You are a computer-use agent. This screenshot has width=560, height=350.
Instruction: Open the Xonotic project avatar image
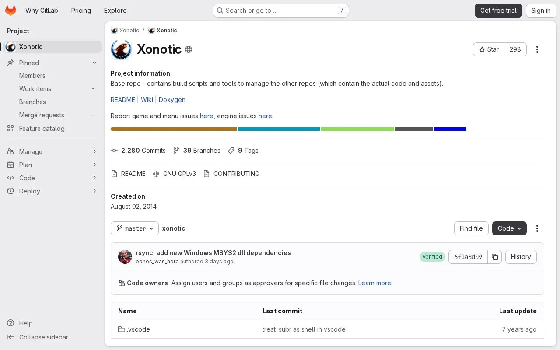pos(121,49)
